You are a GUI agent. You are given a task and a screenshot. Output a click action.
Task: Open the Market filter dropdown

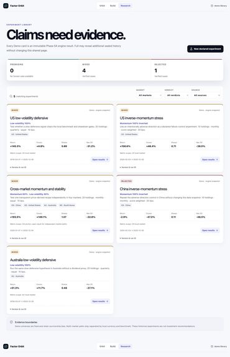[x=150, y=95]
